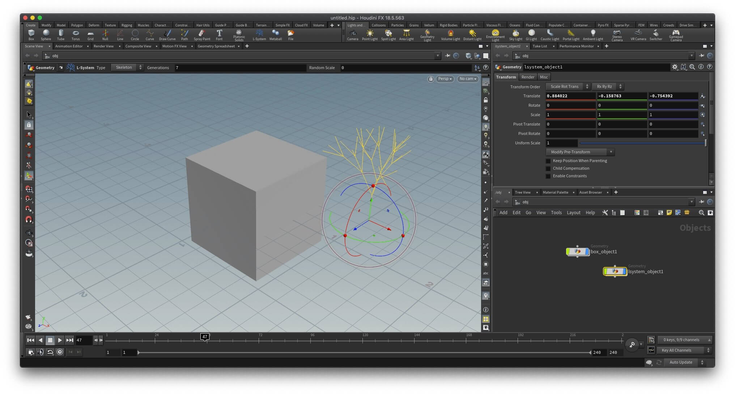
Task: Select the Box shelf tool
Action: (x=31, y=35)
